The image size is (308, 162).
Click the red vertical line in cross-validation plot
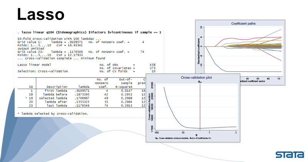click(x=200, y=106)
